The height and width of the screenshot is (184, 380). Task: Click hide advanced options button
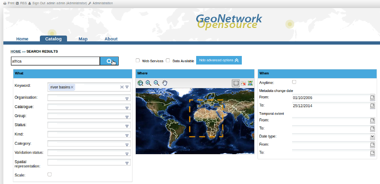[219, 60]
